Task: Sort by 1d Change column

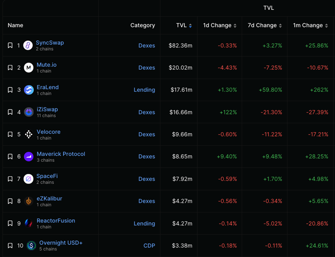Action: tap(220, 26)
